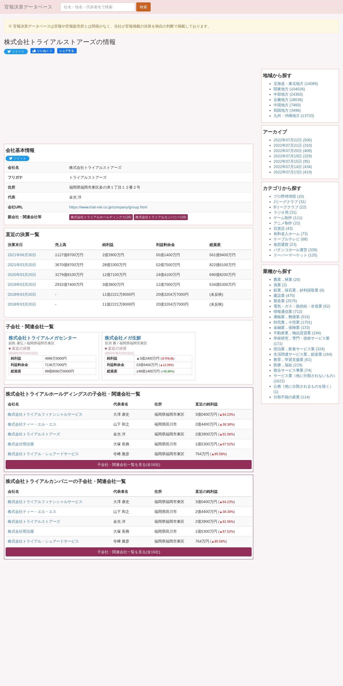Open Jリーグクラブ category
Screen dimensions: 343x686
pos(290,202)
